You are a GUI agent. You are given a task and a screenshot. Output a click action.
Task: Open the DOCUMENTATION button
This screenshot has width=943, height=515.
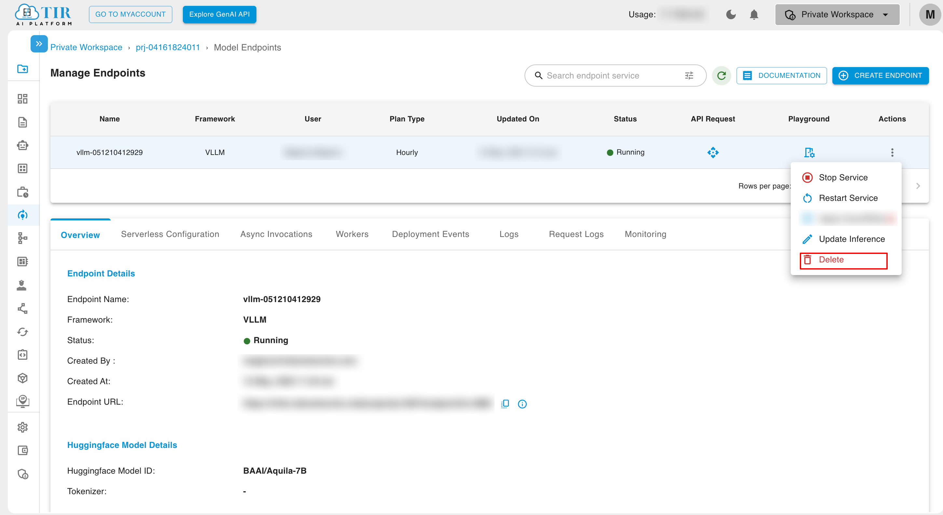pyautogui.click(x=781, y=76)
